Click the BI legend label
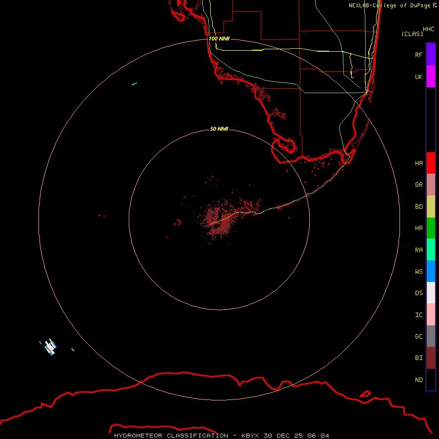Image resolution: width=439 pixels, height=439 pixels. 419,358
